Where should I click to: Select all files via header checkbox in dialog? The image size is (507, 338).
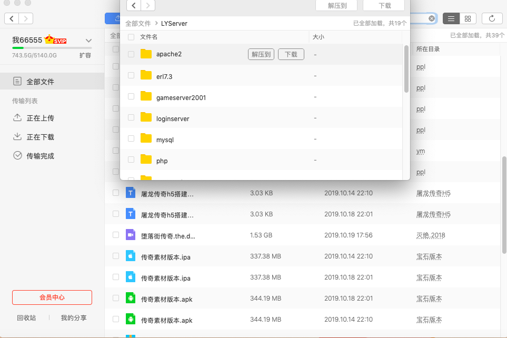point(131,37)
